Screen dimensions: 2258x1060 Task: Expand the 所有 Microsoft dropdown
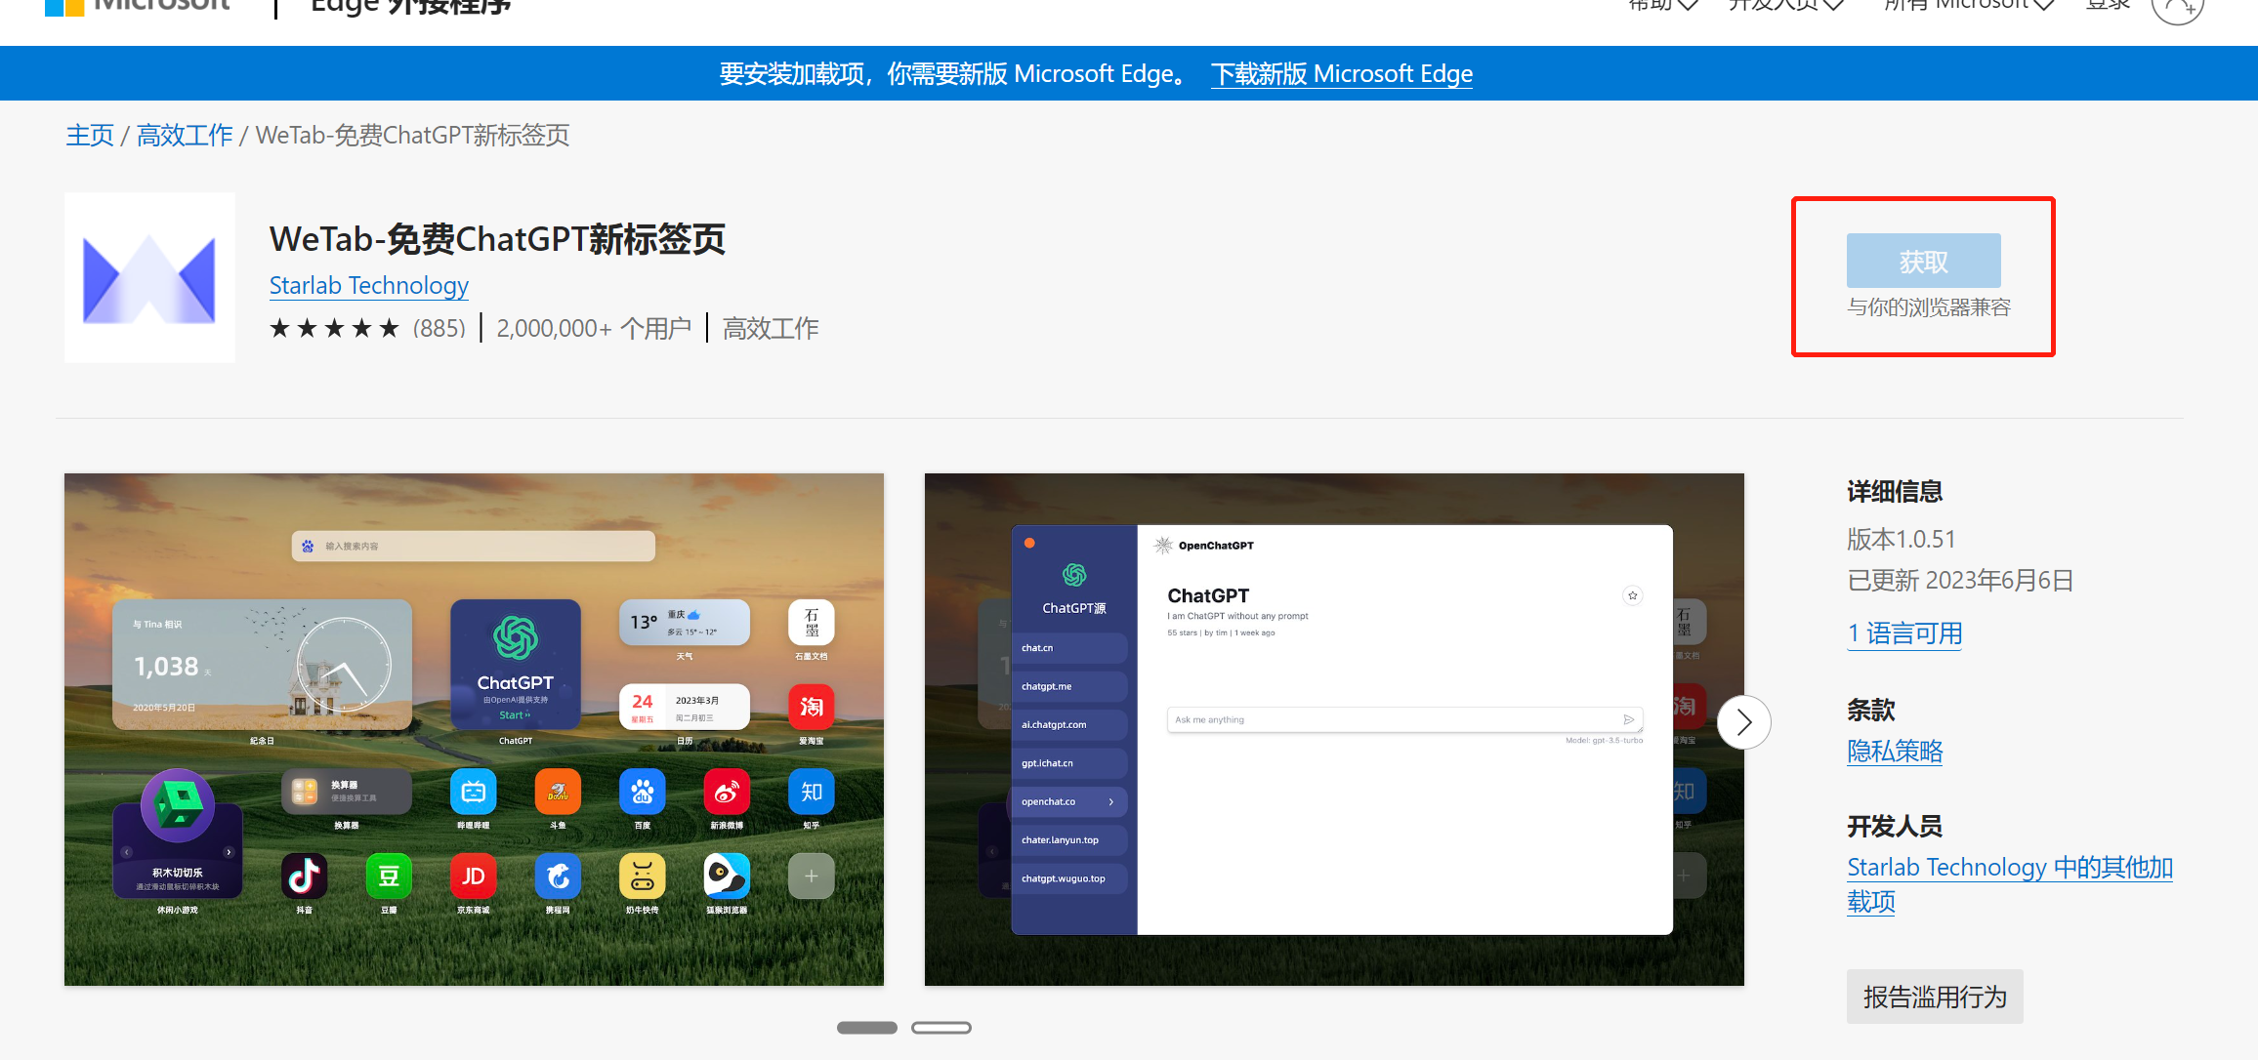pos(1969,5)
